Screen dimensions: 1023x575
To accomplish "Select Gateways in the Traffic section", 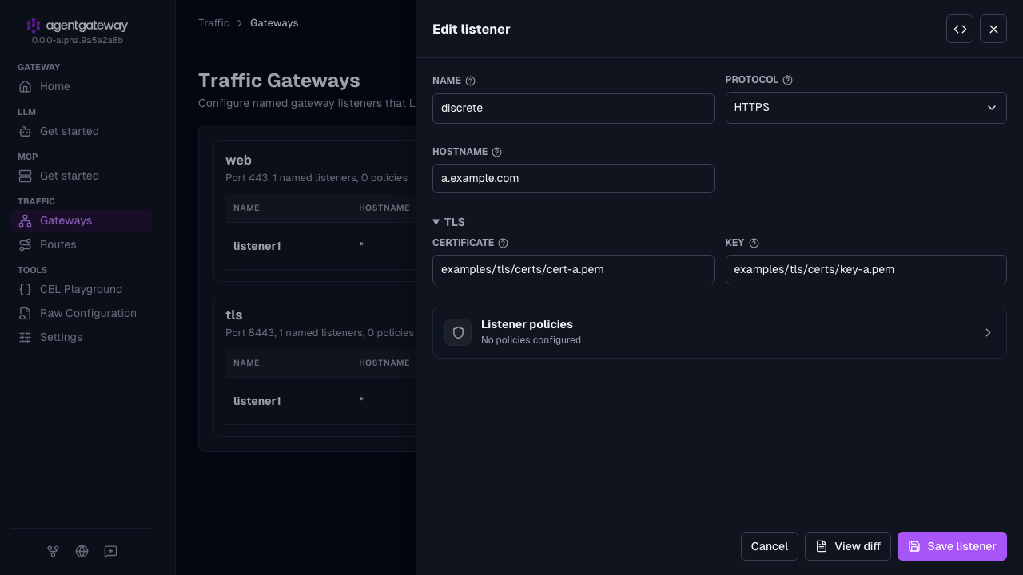I will pos(82,220).
